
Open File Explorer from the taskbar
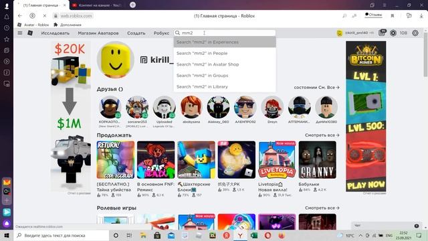coord(143,235)
